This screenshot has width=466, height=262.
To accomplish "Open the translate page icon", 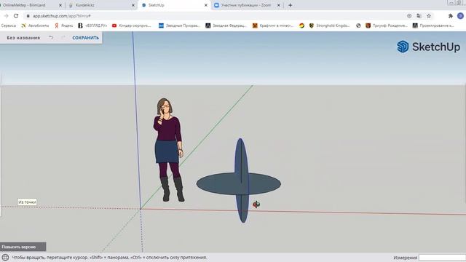I will [419, 16].
